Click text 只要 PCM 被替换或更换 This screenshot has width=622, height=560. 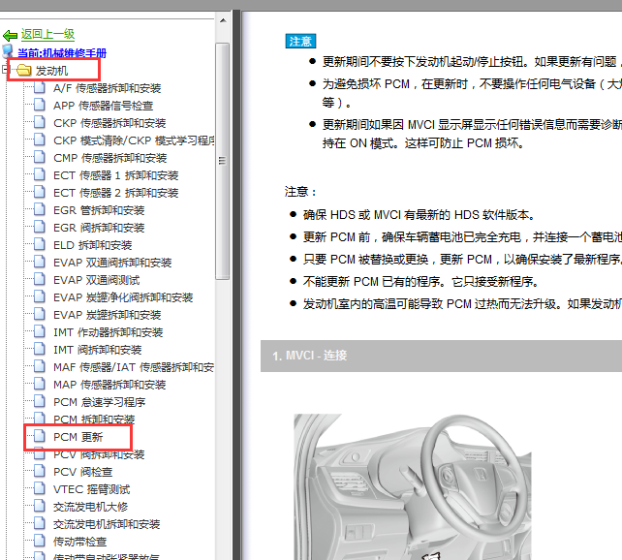366,260
